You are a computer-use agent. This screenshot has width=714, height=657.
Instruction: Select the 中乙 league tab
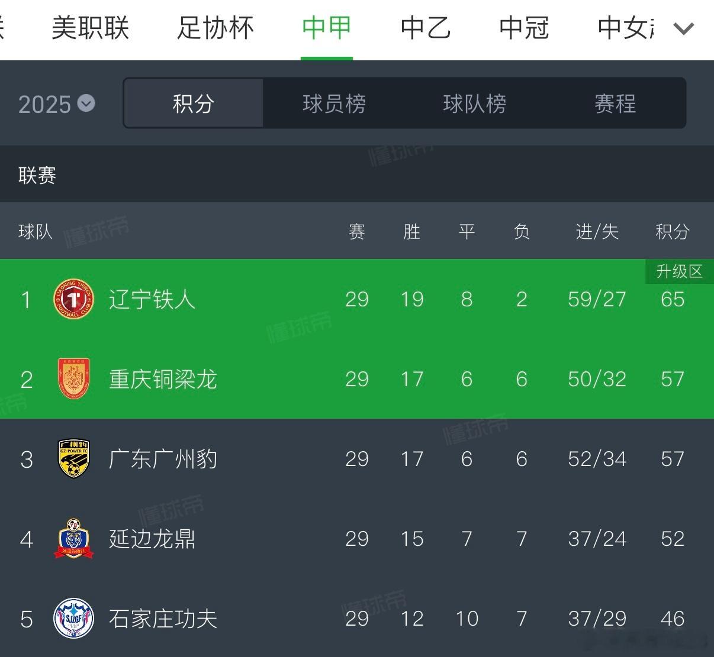pos(425,28)
